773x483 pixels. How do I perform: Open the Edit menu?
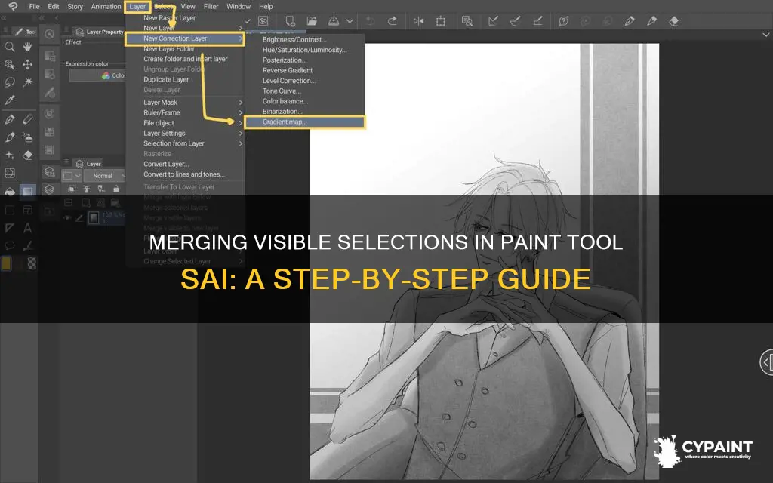[54, 6]
